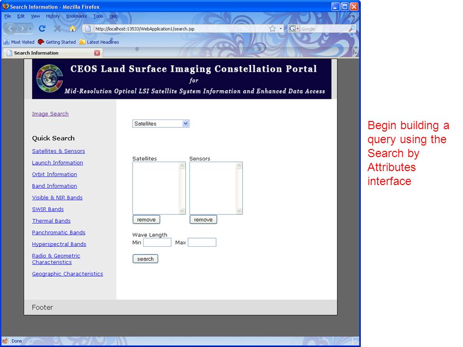This screenshot has height=347, width=463.
Task: Open Getting Started bookmark
Action: pos(57,42)
